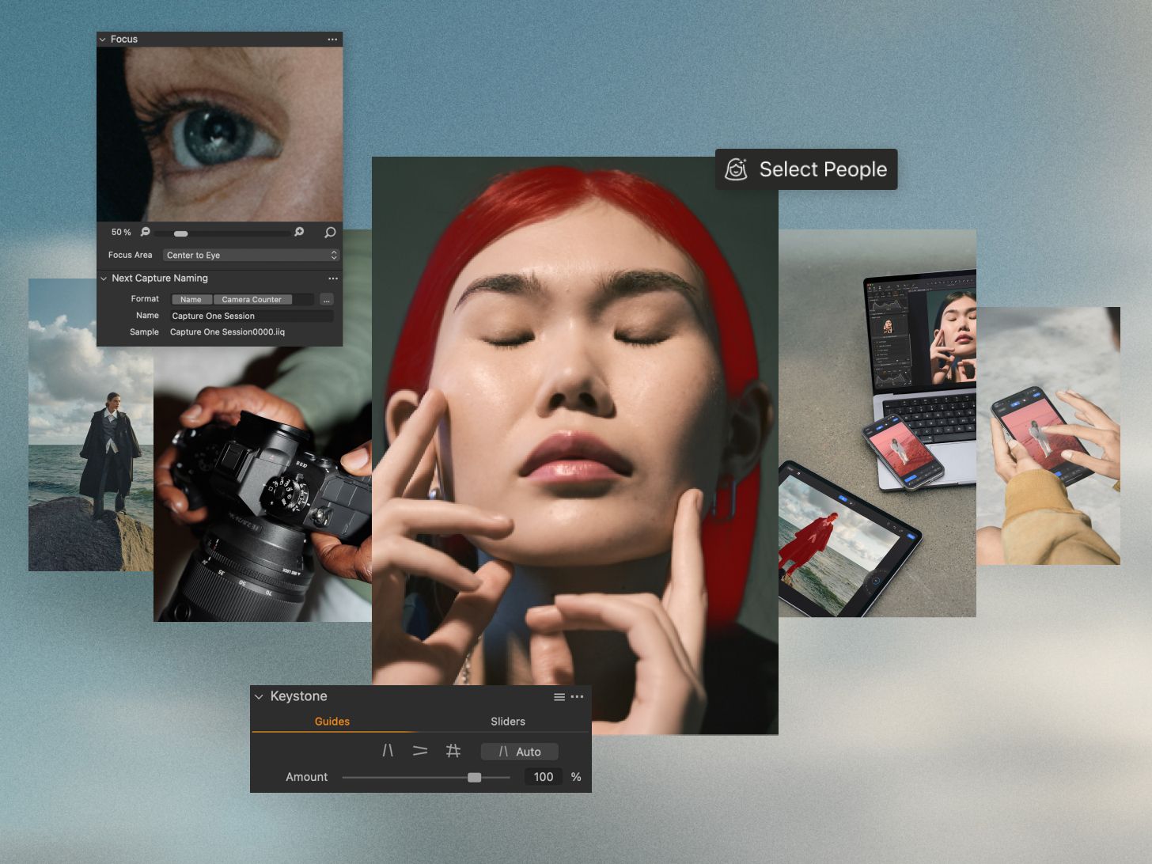Open Next Capture Naming more options menu

333,279
